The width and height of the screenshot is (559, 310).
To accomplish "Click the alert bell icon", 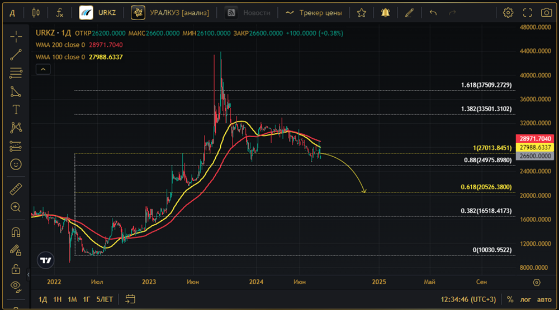I will (385, 12).
